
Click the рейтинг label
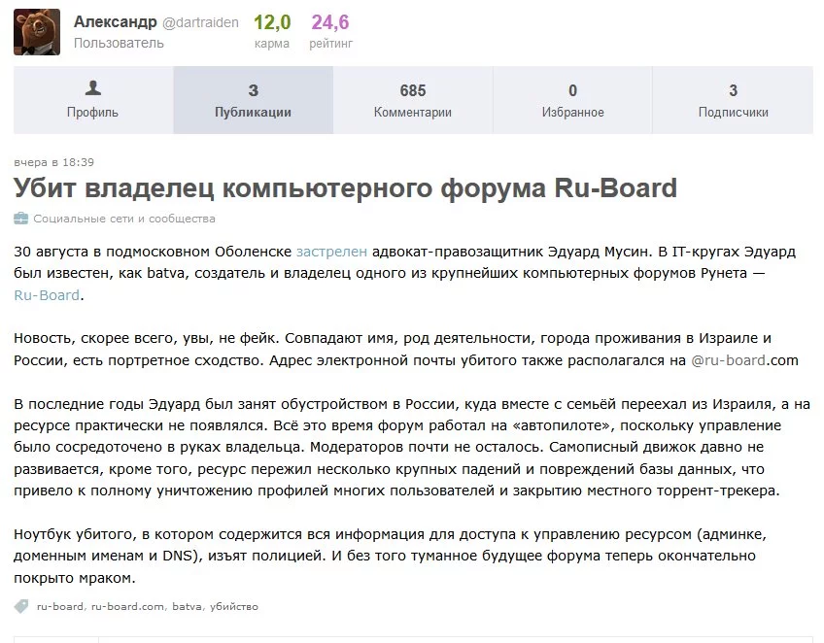[x=331, y=44]
